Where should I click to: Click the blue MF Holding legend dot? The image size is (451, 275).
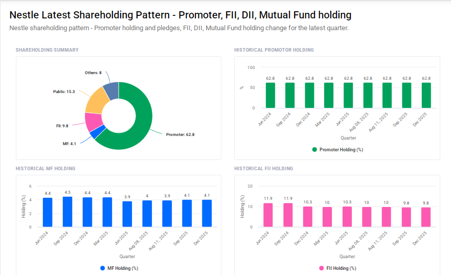click(103, 268)
